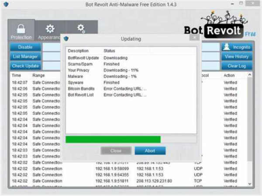Click the Status column header in dialog
The width and height of the screenshot is (262, 196).
click(109, 51)
